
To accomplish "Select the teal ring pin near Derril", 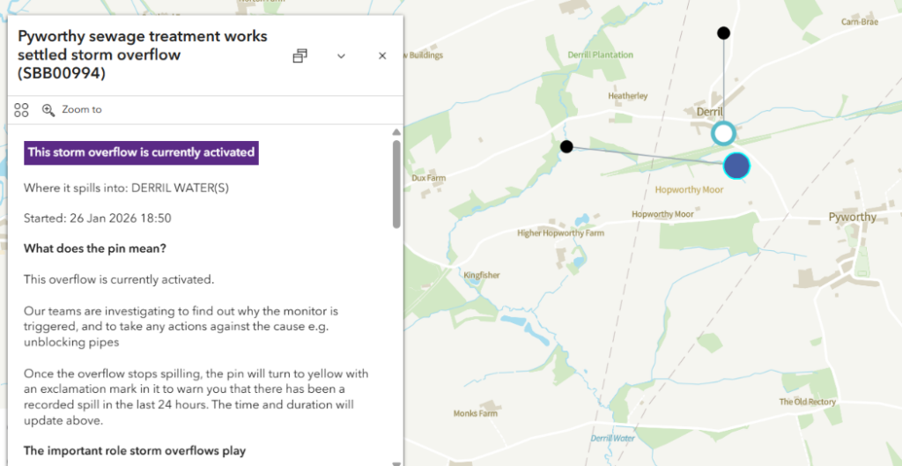I will point(723,133).
